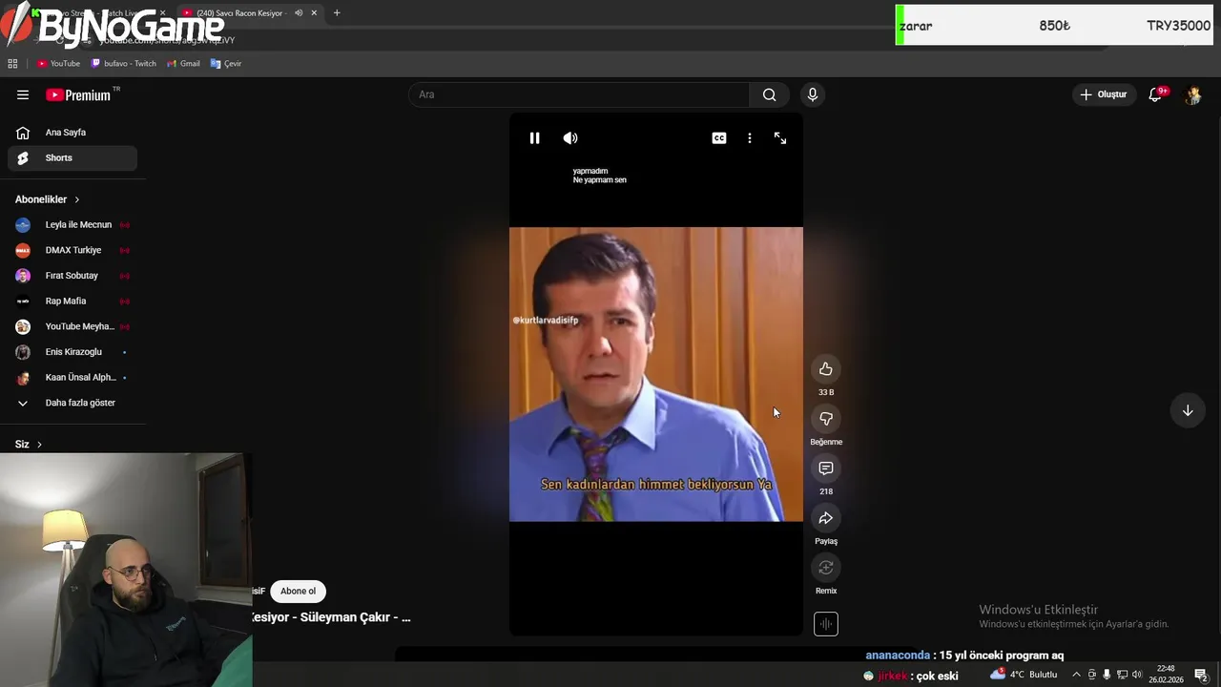
Task: Select Shorts in the sidebar
Action: pyautogui.click(x=72, y=158)
